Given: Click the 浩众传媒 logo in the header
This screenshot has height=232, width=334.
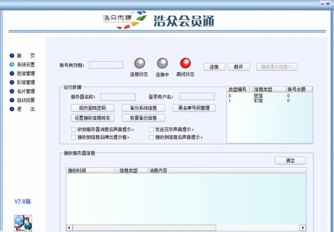Looking at the screenshot, I should coord(125,20).
